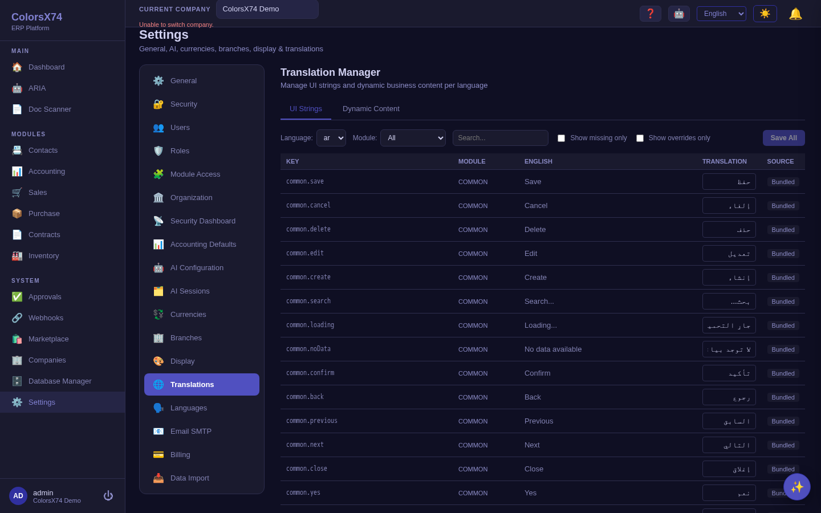This screenshot has height=513, width=821.
Task: Edit translation field for common.save
Action: pyautogui.click(x=729, y=182)
